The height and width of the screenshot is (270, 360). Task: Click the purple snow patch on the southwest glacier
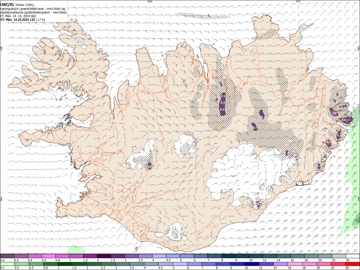point(150,166)
